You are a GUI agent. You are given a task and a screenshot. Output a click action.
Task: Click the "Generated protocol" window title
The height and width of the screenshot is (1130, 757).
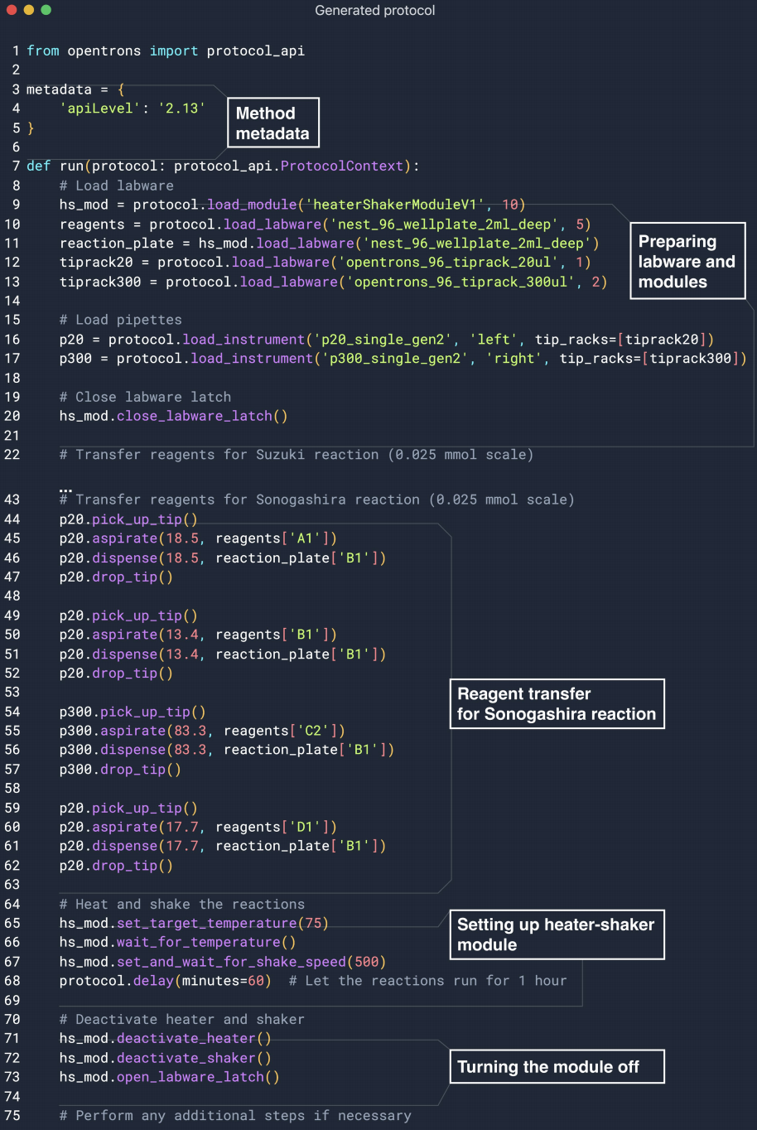coord(374,11)
